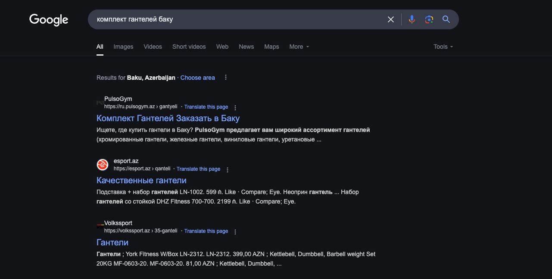Viewport: 552px width, 279px height.
Task: Open more options for PulsoGym result
Action: tap(235, 107)
